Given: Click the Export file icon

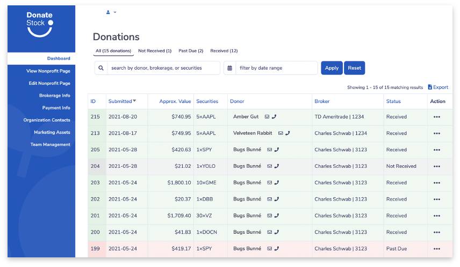Looking at the screenshot, I should 430,87.
